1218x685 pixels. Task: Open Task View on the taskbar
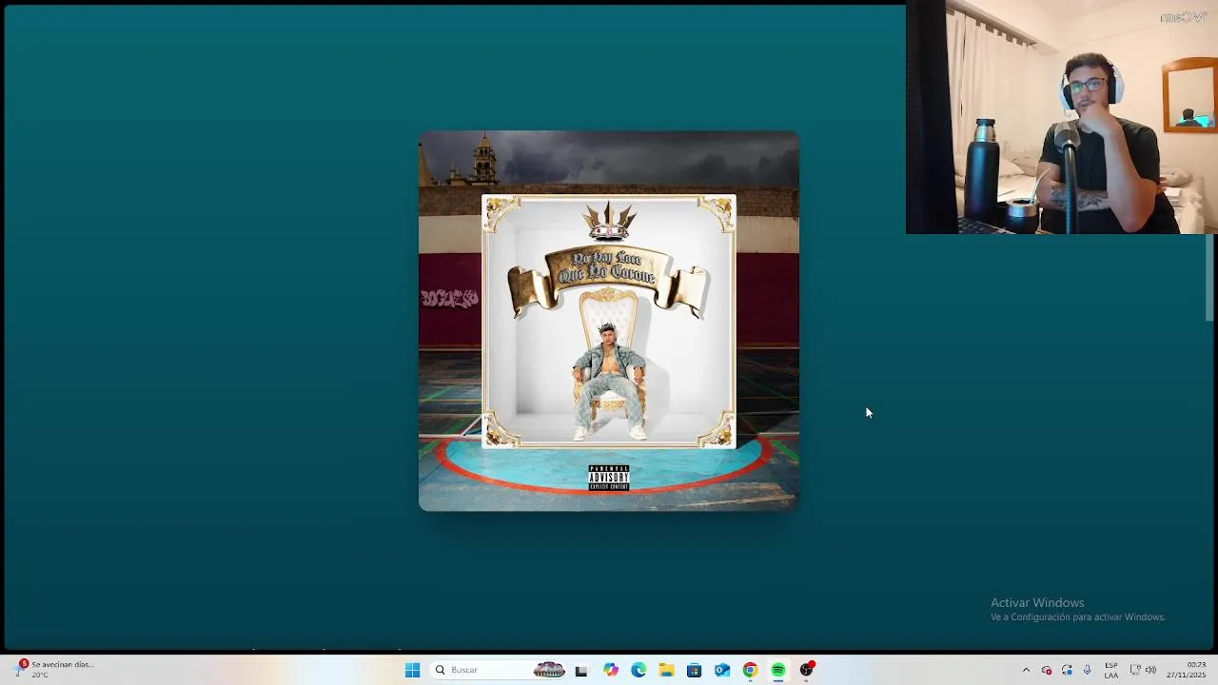(x=581, y=670)
